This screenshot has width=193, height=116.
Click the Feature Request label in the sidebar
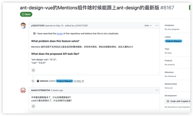pos(173,41)
